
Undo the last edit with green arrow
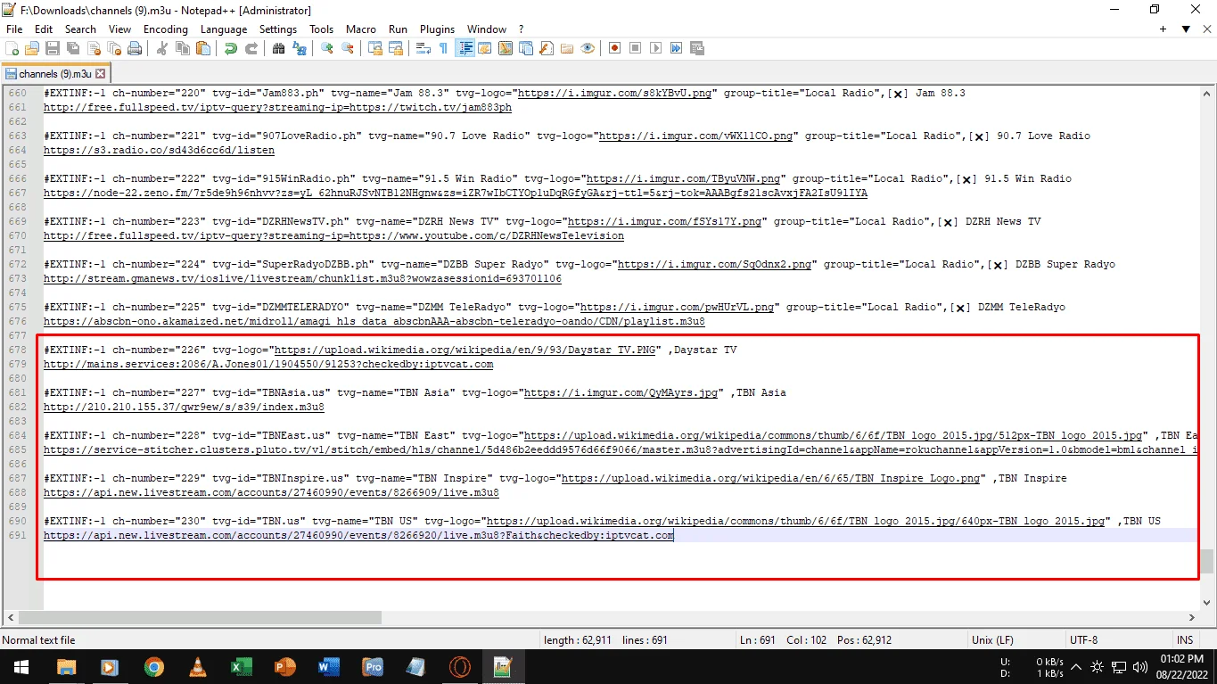pyautogui.click(x=230, y=48)
